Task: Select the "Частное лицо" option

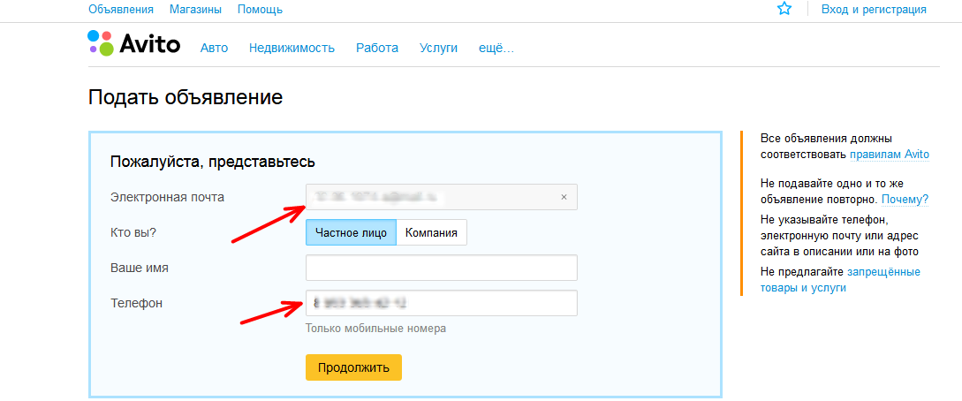Action: 351,232
